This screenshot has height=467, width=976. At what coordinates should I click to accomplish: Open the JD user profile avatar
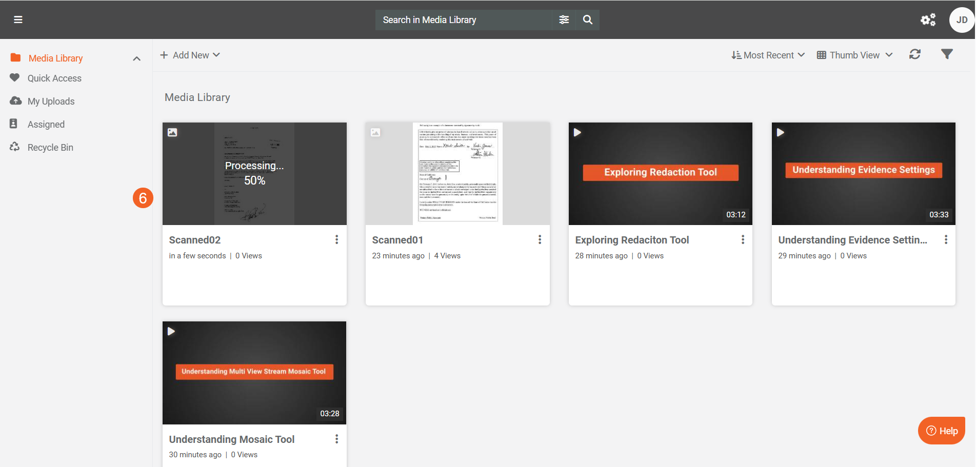click(961, 20)
